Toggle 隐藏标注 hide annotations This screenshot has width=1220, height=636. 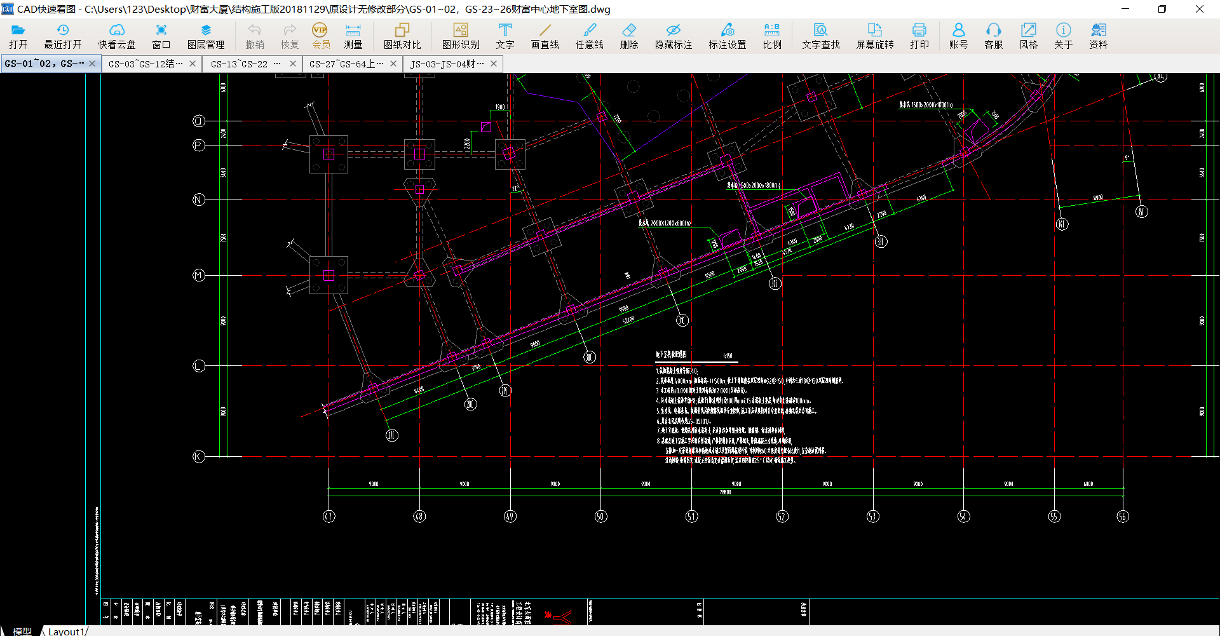tap(674, 36)
